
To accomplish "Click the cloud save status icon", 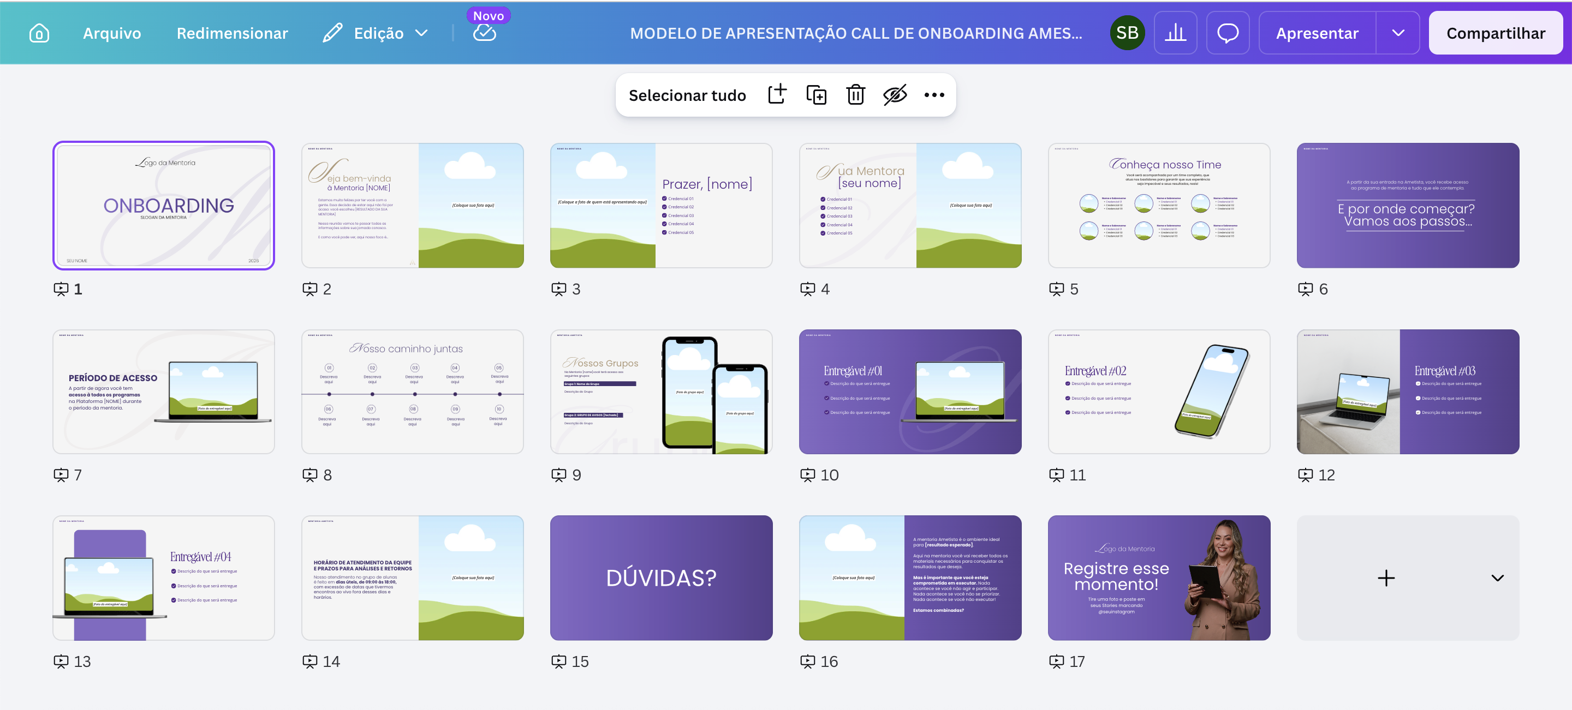I will click(x=485, y=33).
